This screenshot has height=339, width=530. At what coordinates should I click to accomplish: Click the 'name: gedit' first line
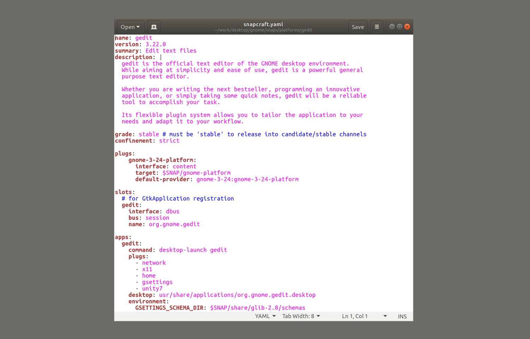click(x=134, y=38)
